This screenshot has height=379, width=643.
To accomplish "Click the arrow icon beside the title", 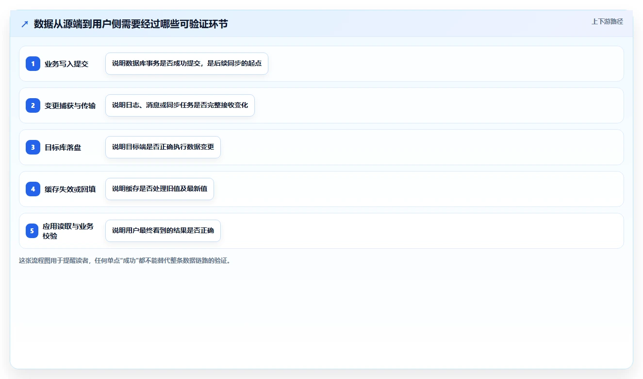I will (x=25, y=24).
